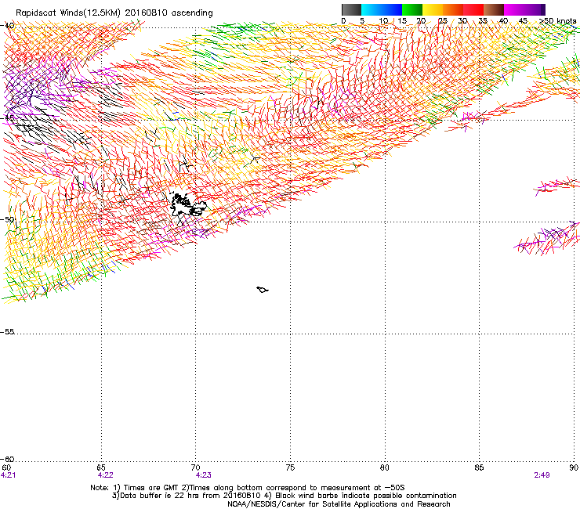Click the small Heard Island outline
The width and height of the screenshot is (580, 509).
point(263,290)
